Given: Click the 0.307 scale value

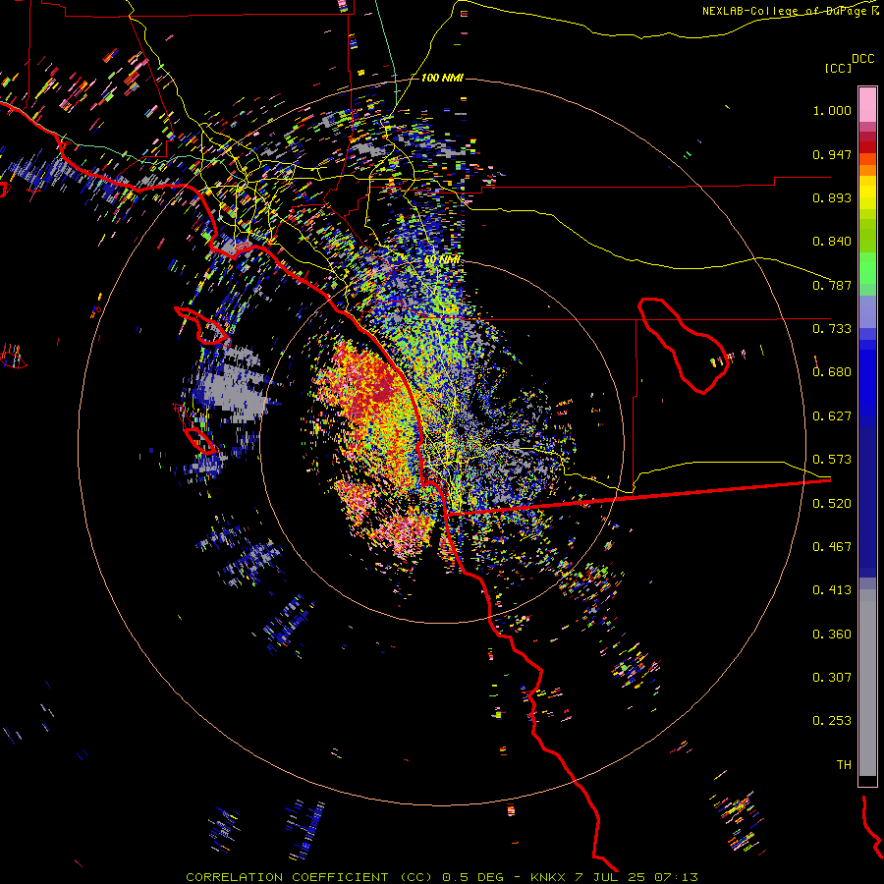Looking at the screenshot, I should tap(832, 678).
